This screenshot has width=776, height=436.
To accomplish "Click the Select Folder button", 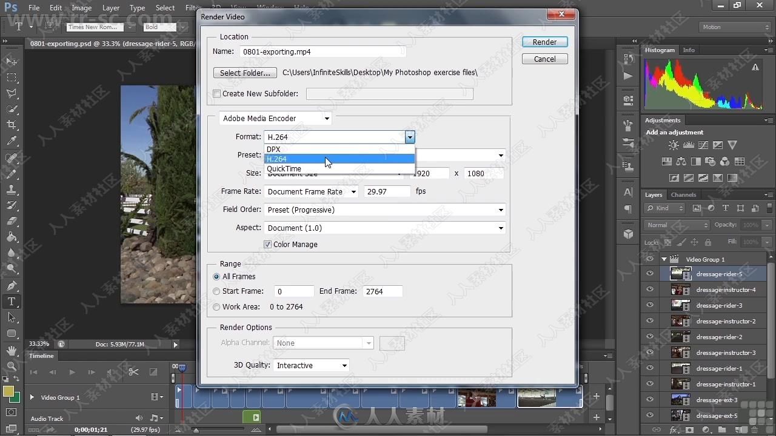I will (245, 73).
